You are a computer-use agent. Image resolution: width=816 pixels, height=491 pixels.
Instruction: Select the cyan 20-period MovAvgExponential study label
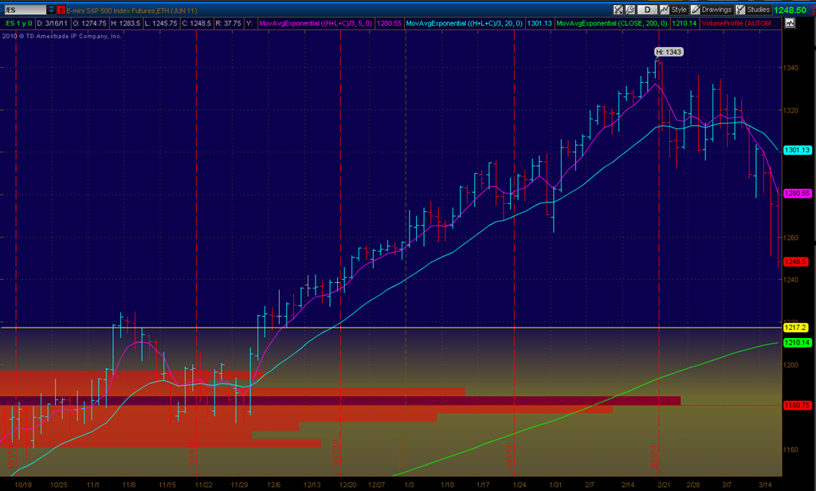point(465,23)
